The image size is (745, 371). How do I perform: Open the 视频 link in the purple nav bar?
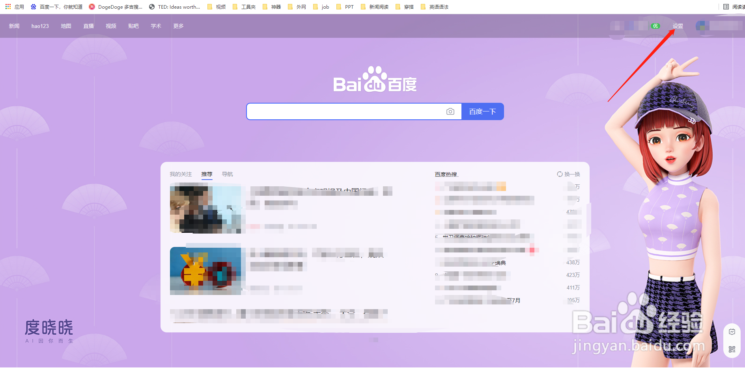111,26
